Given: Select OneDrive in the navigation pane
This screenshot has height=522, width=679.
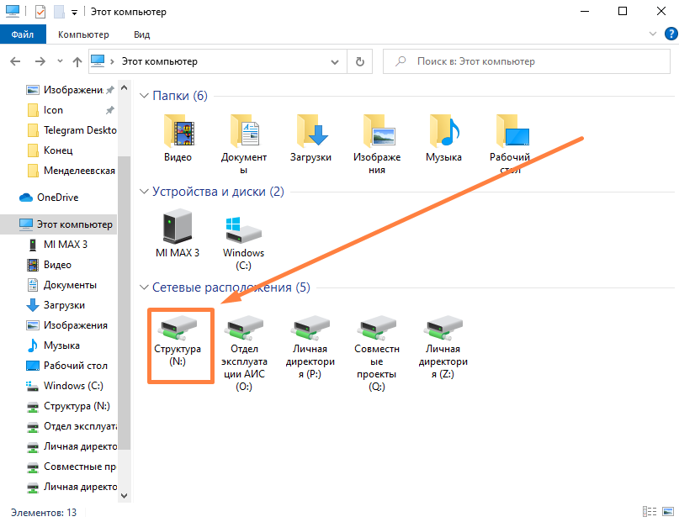Looking at the screenshot, I should 57,197.
